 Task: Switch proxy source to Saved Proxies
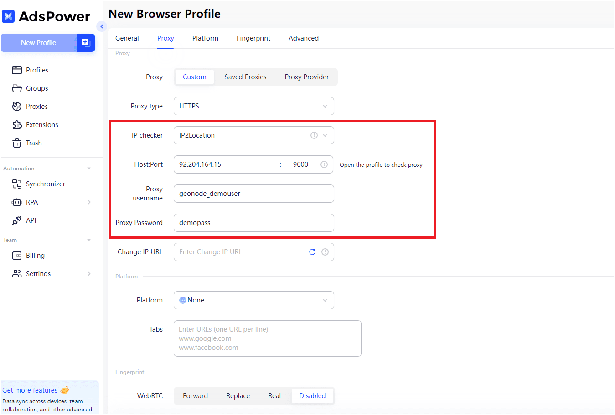coord(245,77)
